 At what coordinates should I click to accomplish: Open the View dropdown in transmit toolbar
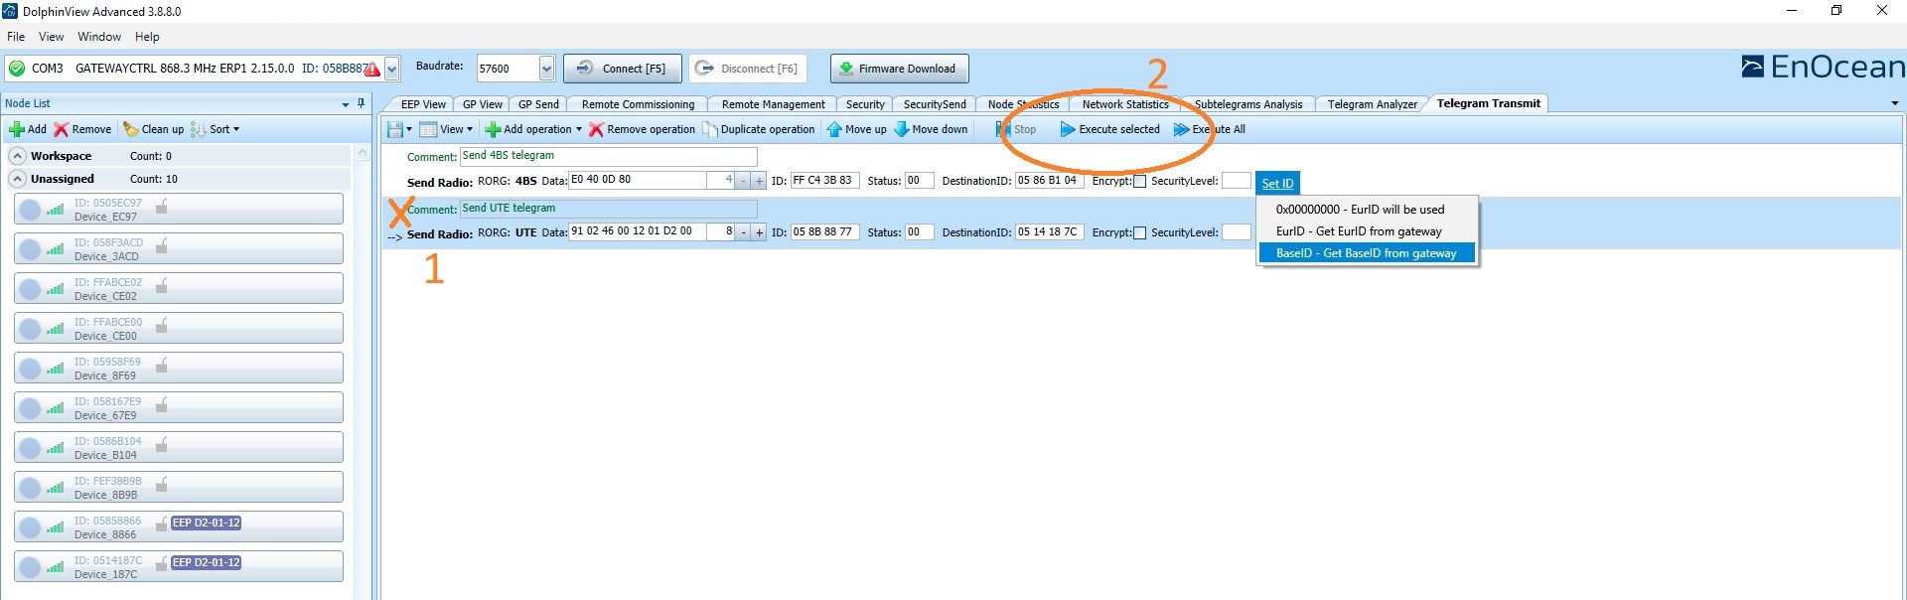click(446, 129)
